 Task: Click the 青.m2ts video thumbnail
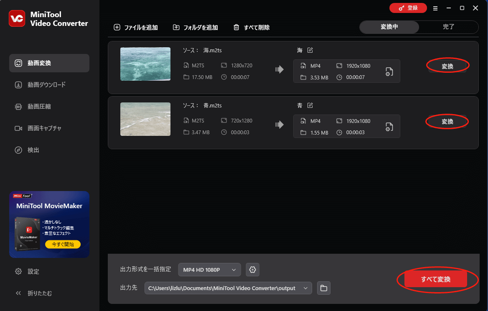145,119
